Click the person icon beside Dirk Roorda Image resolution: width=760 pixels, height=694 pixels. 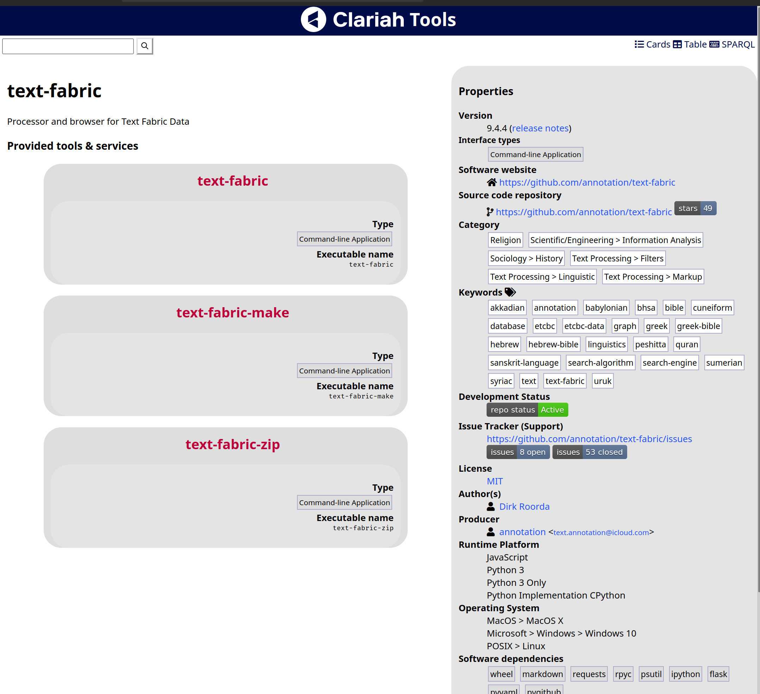coord(490,506)
